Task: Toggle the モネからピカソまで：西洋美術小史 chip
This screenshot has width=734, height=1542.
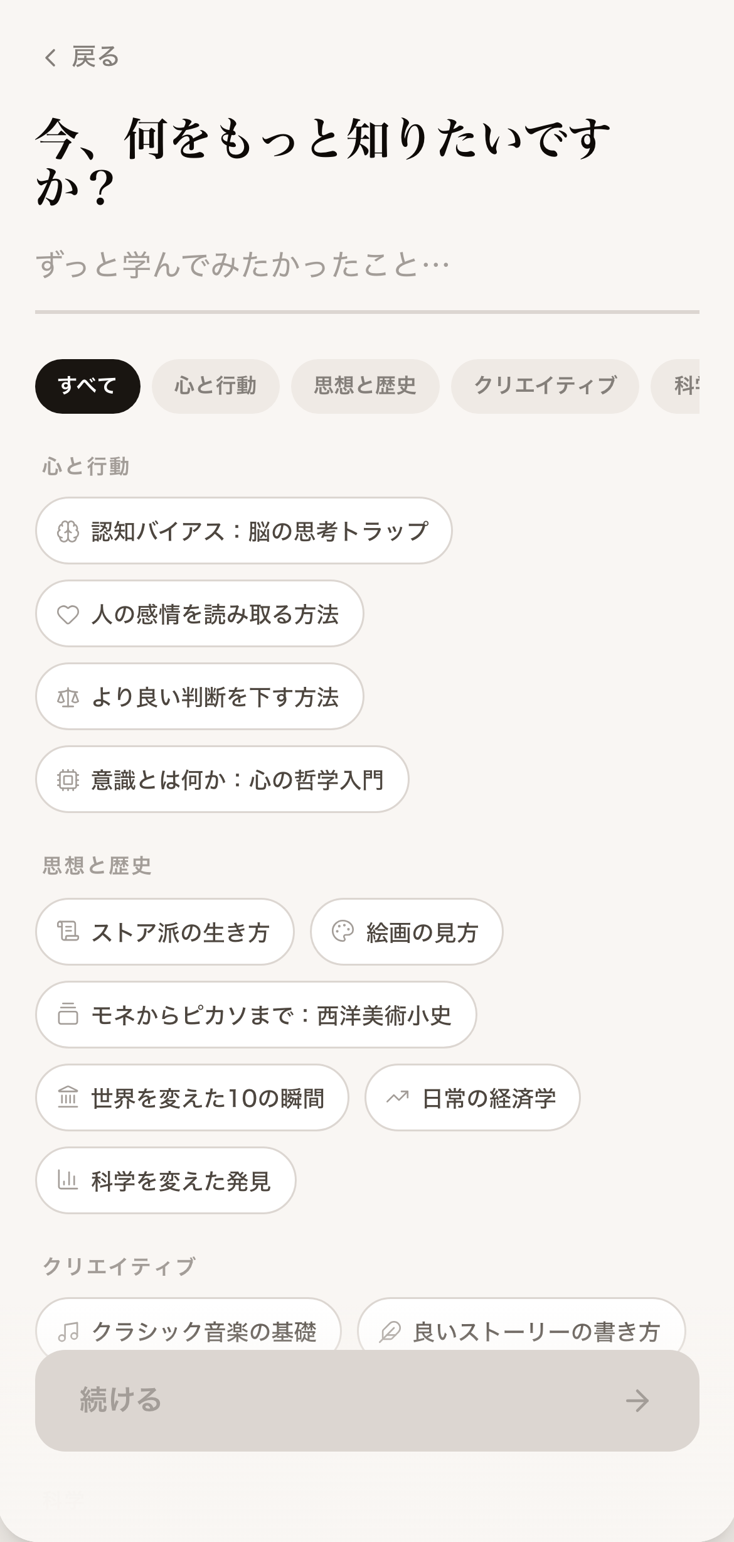Action: [x=256, y=1015]
